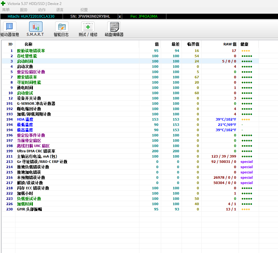Select the 加载小时 row

click(x=130, y=193)
